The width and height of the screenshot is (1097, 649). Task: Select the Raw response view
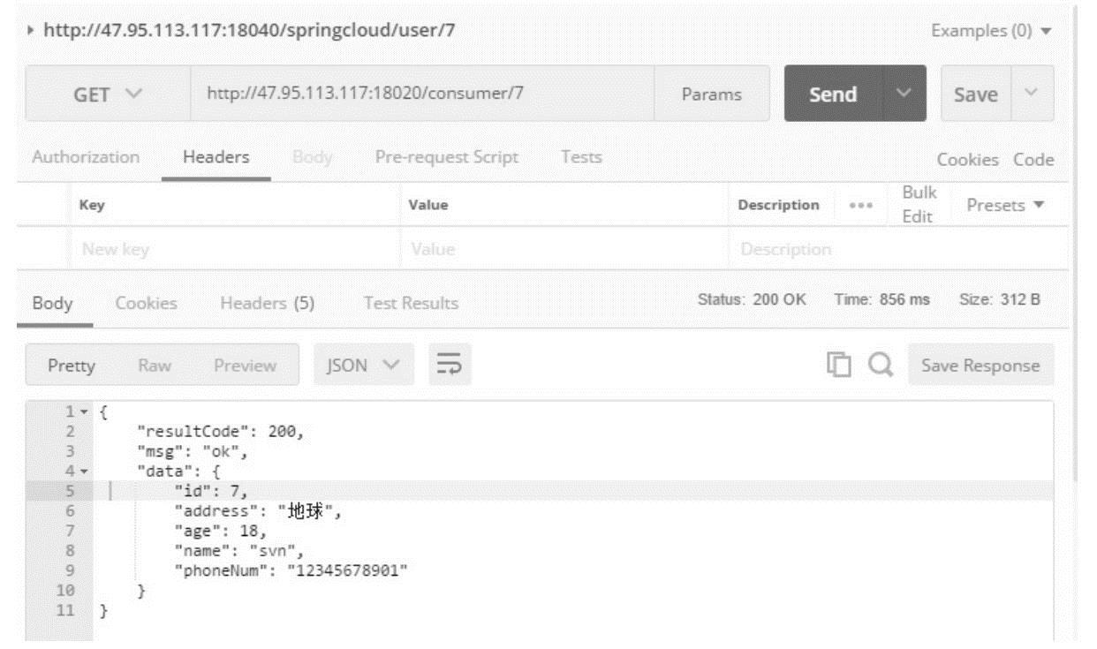(x=154, y=366)
